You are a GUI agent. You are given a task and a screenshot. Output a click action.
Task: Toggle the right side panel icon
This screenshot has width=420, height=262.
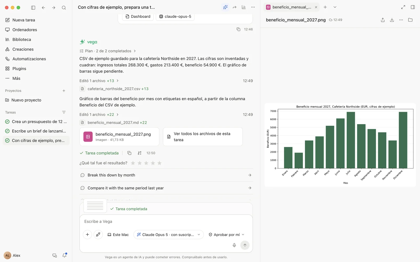click(x=413, y=7)
